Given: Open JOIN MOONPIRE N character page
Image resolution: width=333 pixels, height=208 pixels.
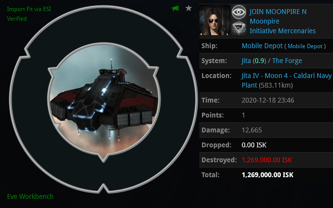Looking at the screenshot, I should tap(278, 12).
